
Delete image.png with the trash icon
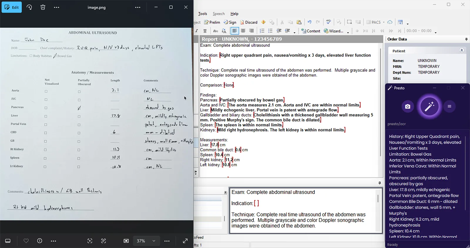(x=43, y=7)
